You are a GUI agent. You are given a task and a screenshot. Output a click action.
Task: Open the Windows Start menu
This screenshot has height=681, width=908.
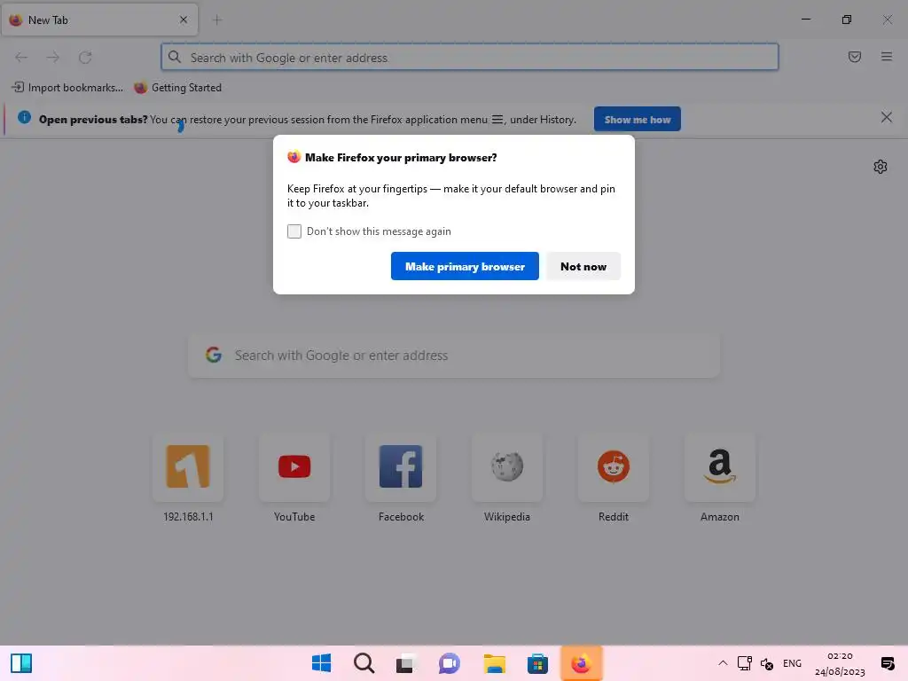pyautogui.click(x=321, y=663)
